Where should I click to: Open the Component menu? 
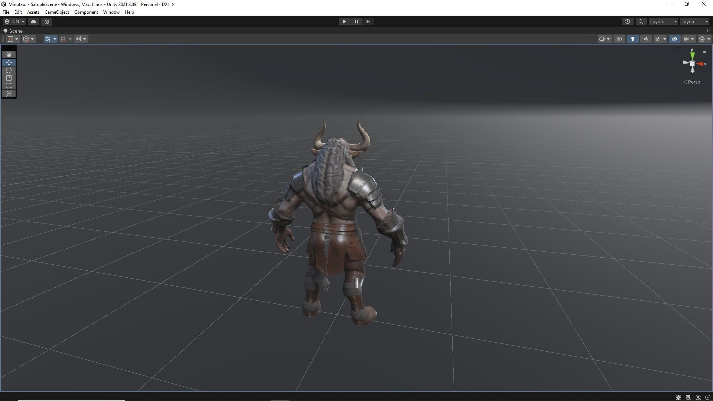point(86,12)
